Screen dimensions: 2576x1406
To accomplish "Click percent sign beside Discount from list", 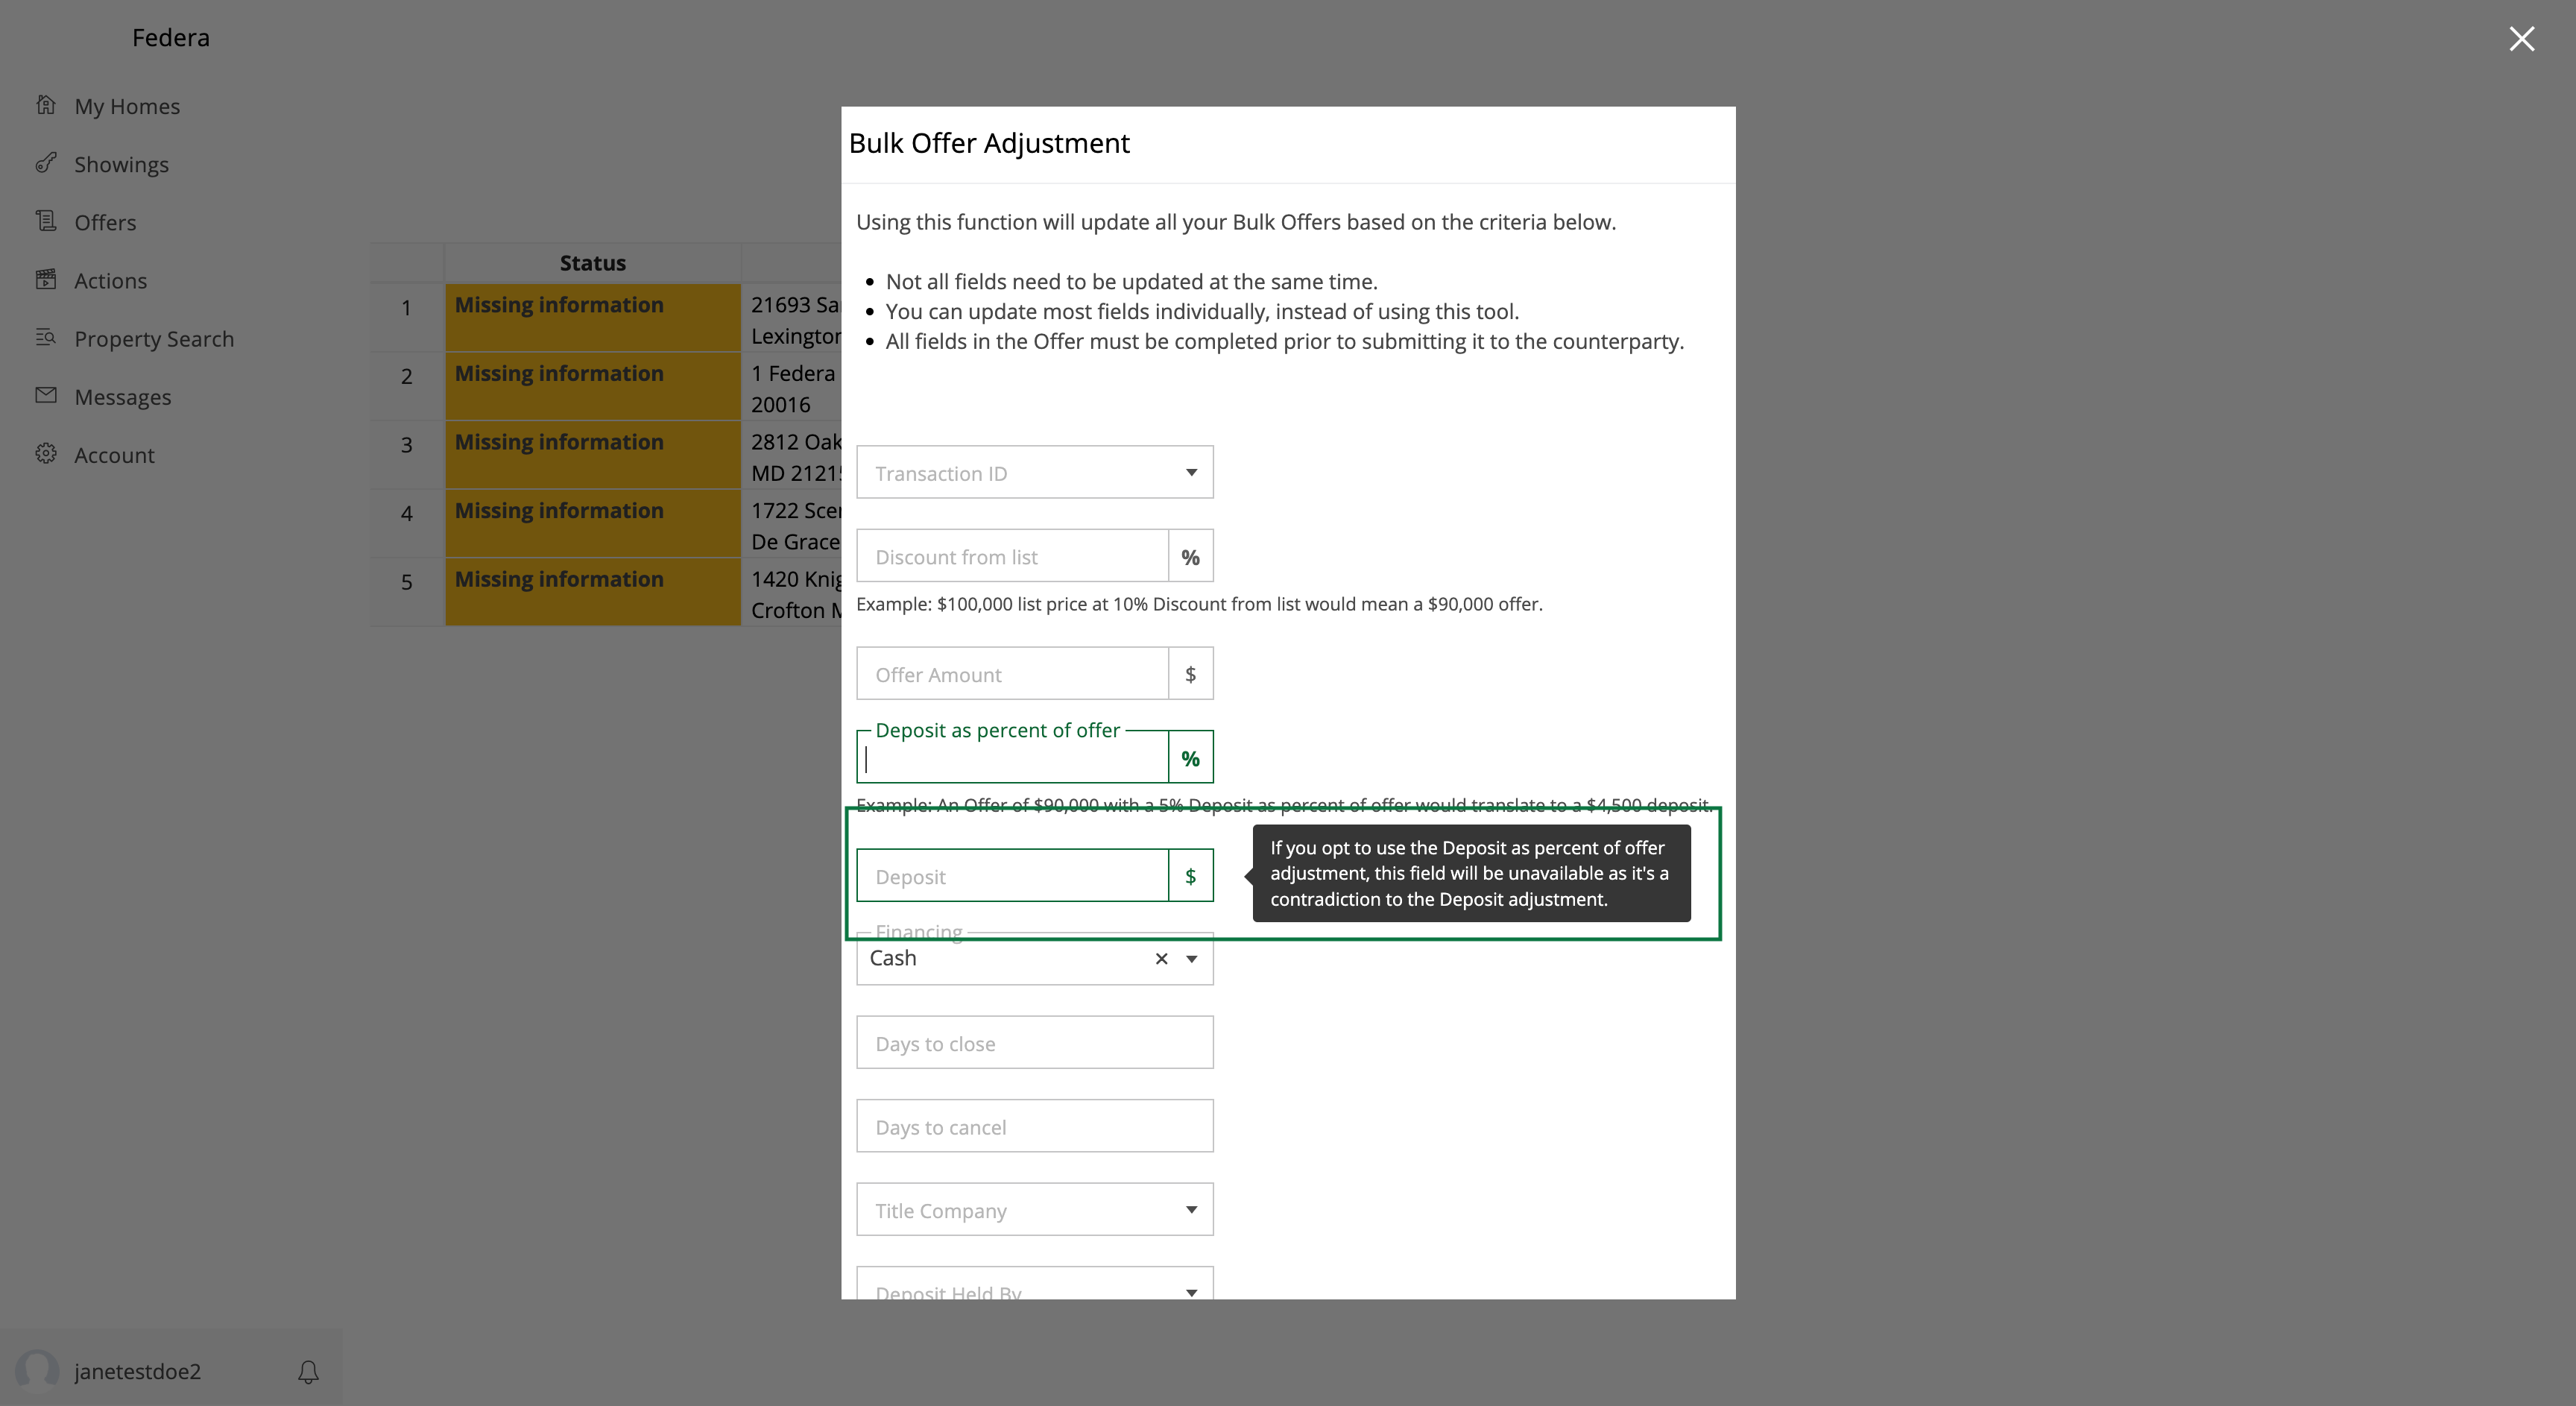I will [x=1190, y=556].
